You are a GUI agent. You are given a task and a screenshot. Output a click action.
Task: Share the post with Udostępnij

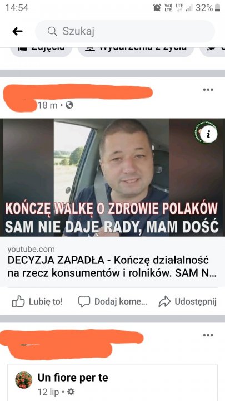pyautogui.click(x=188, y=301)
